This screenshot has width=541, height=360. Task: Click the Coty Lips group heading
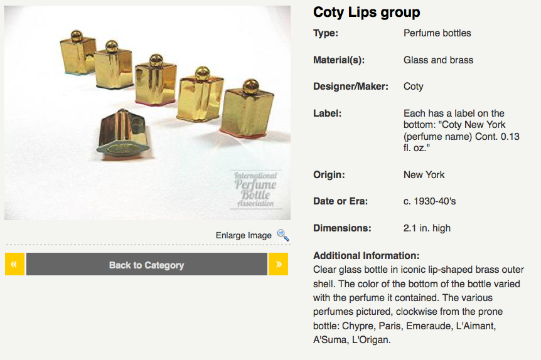coord(367,12)
